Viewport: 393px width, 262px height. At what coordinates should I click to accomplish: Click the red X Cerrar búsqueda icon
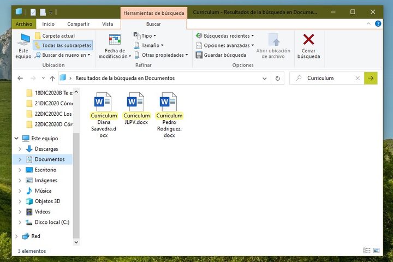308,39
